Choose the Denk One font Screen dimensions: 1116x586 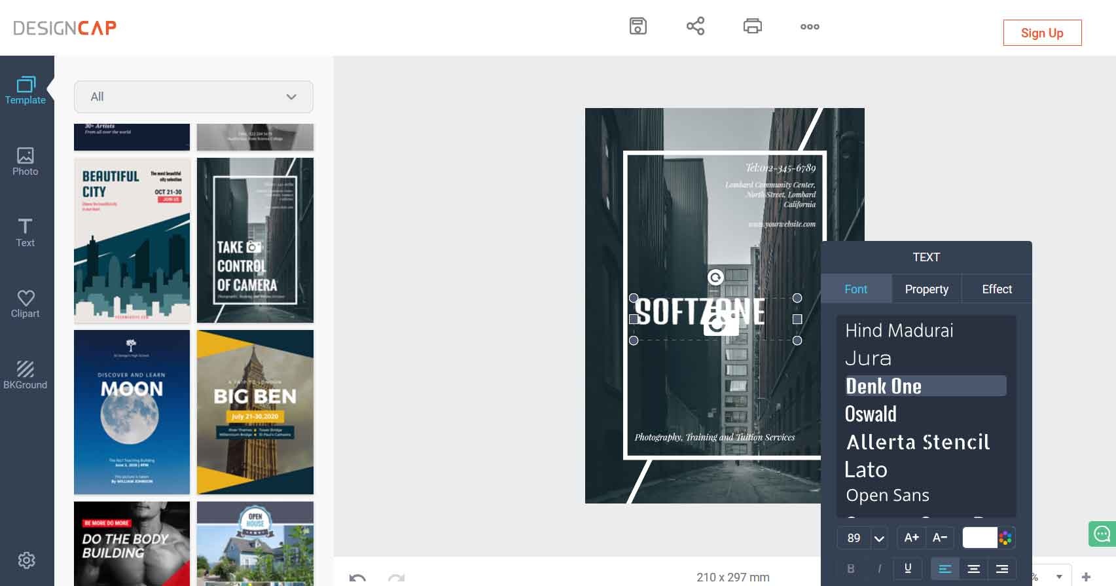click(926, 386)
